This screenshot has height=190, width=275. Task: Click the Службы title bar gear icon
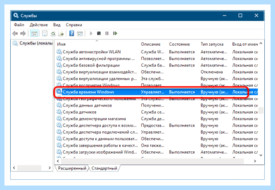[16, 16]
